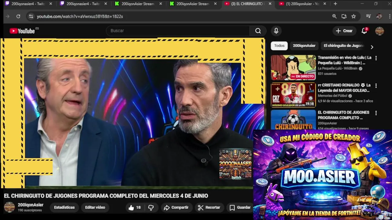Click the El Chiringuito recommended video thumbnail
The height and width of the screenshot is (220, 392).
293,120
